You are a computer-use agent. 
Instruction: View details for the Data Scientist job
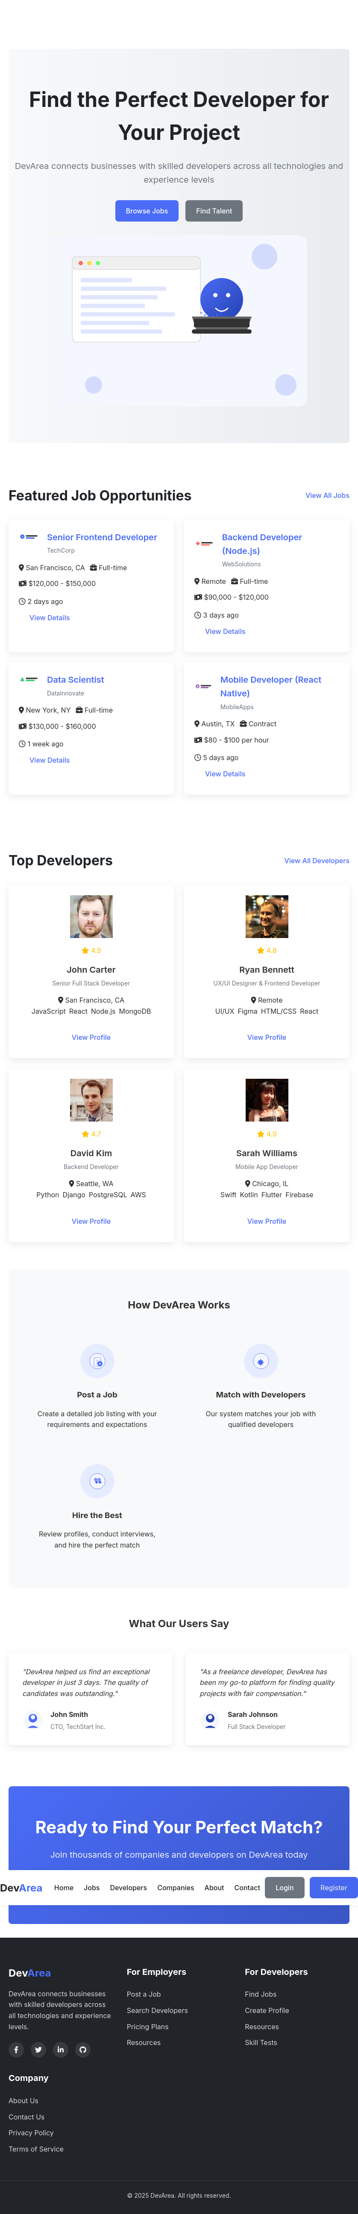pyautogui.click(x=50, y=761)
